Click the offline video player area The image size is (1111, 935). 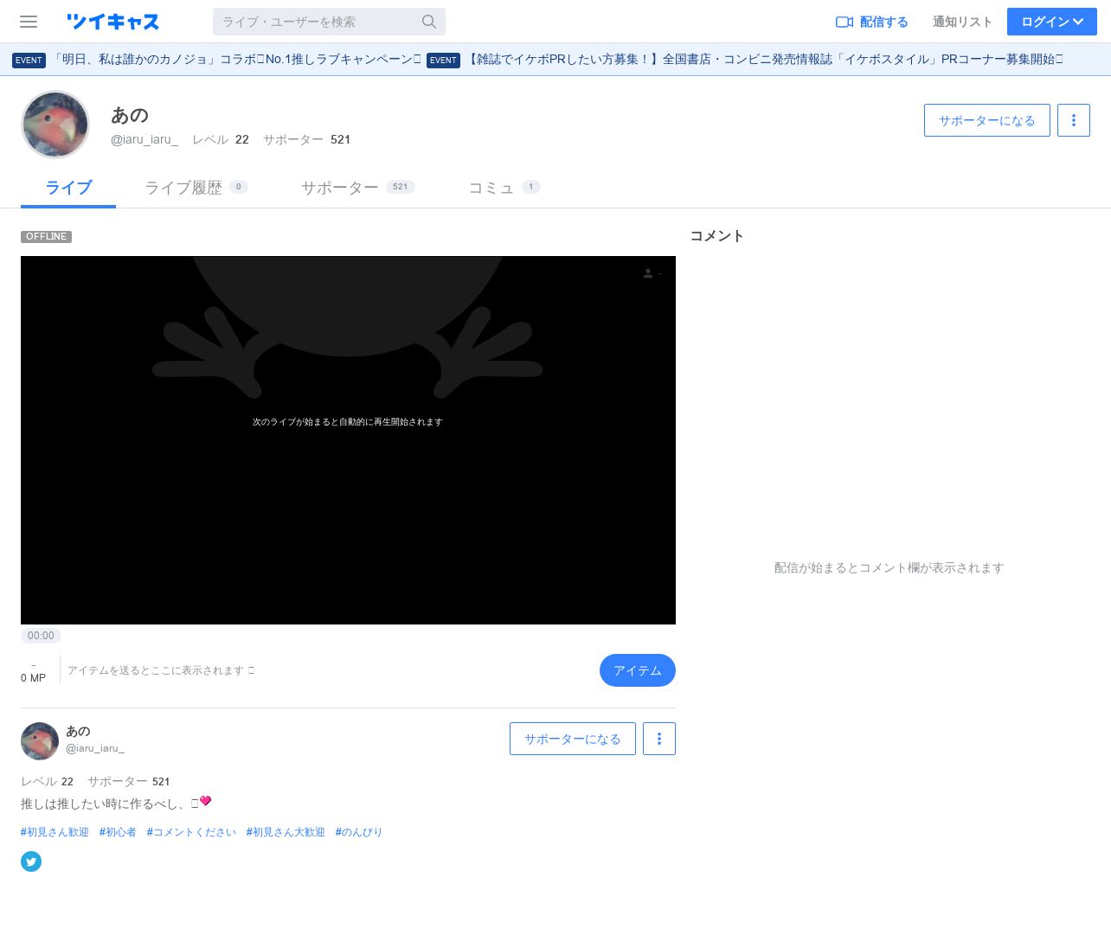(348, 440)
